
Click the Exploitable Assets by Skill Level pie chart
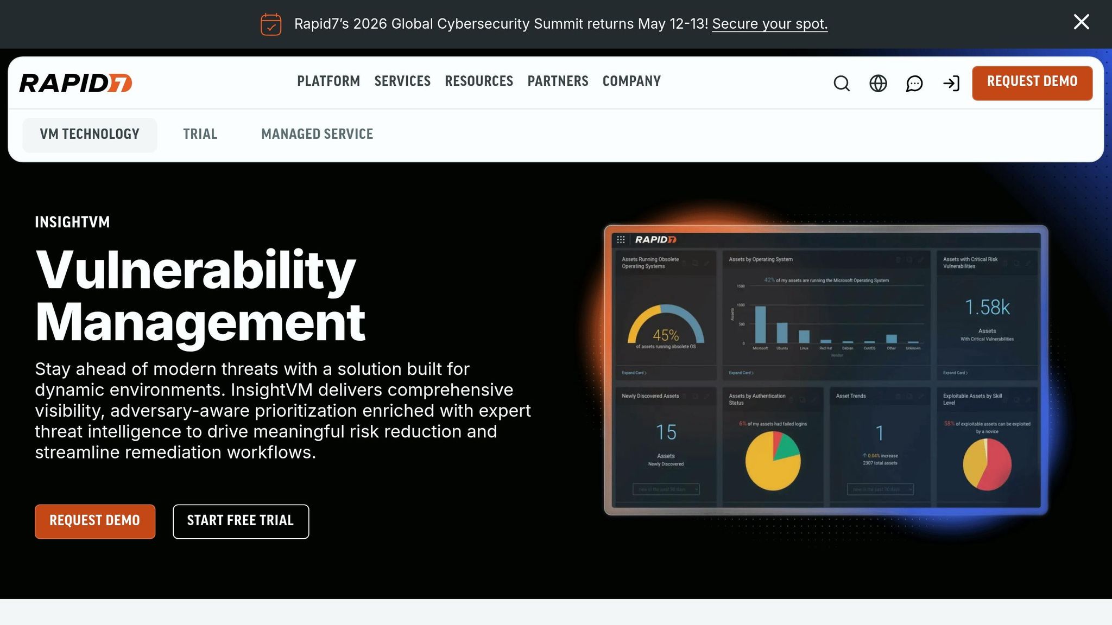point(987,464)
